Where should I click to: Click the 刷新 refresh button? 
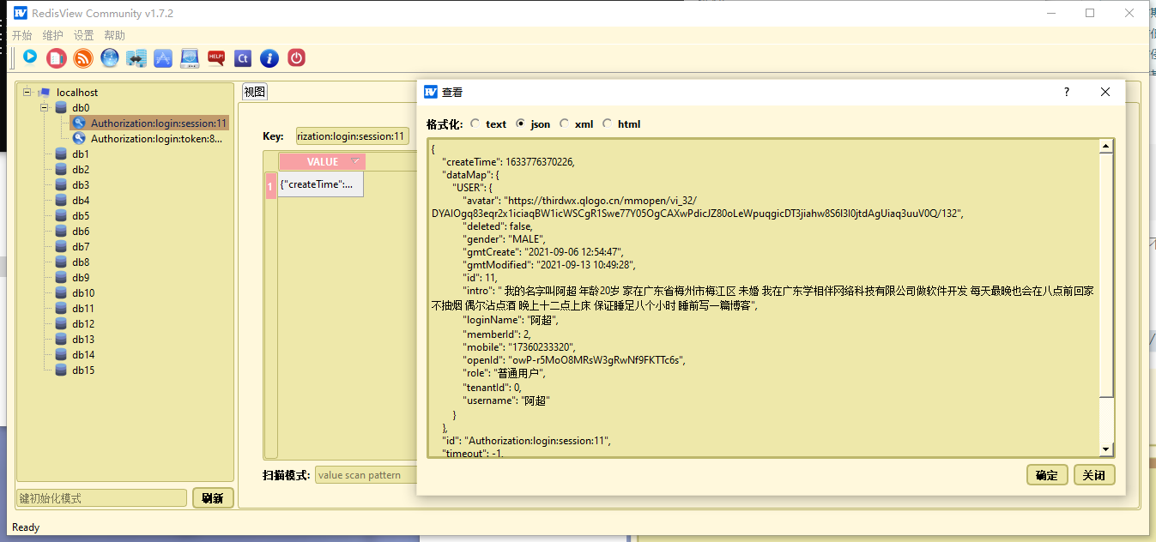tap(212, 498)
